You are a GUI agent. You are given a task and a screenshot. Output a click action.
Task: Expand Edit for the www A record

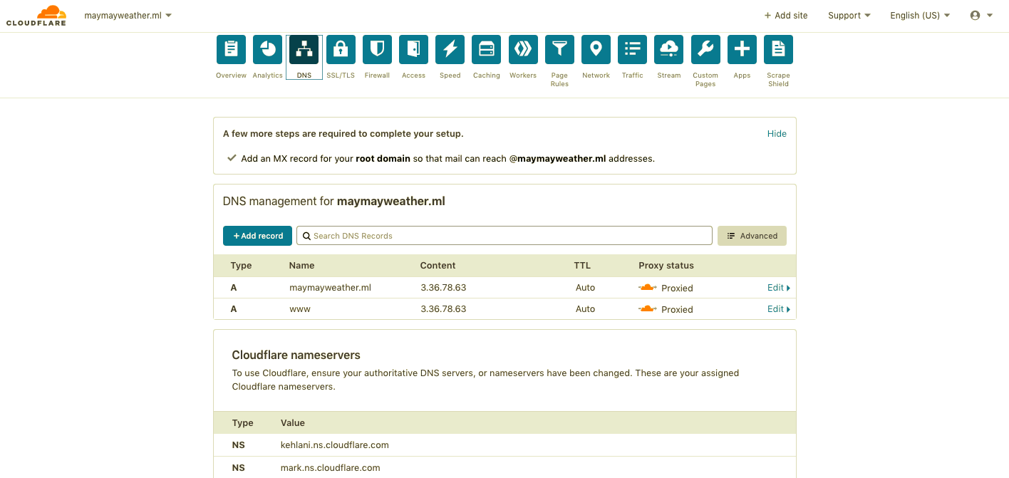779,309
